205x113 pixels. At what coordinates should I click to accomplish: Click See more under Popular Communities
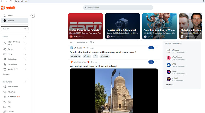tap(169, 84)
